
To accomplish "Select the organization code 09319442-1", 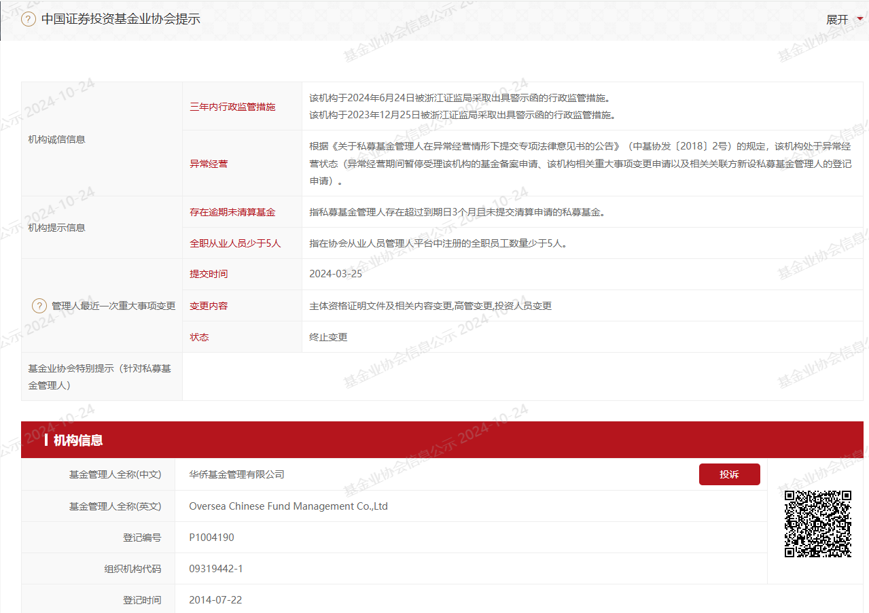I will tap(216, 569).
